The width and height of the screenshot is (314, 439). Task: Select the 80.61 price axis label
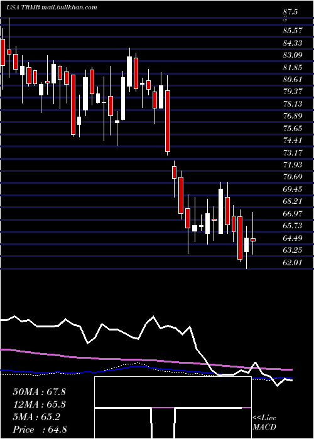(293, 80)
